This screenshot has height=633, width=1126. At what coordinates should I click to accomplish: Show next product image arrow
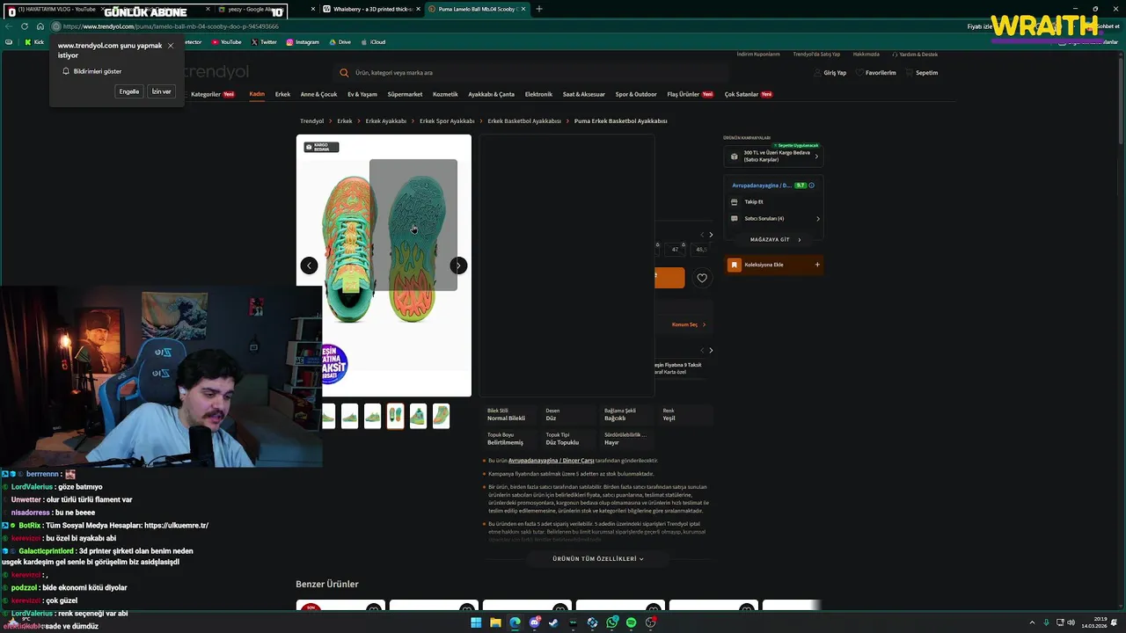pos(458,266)
